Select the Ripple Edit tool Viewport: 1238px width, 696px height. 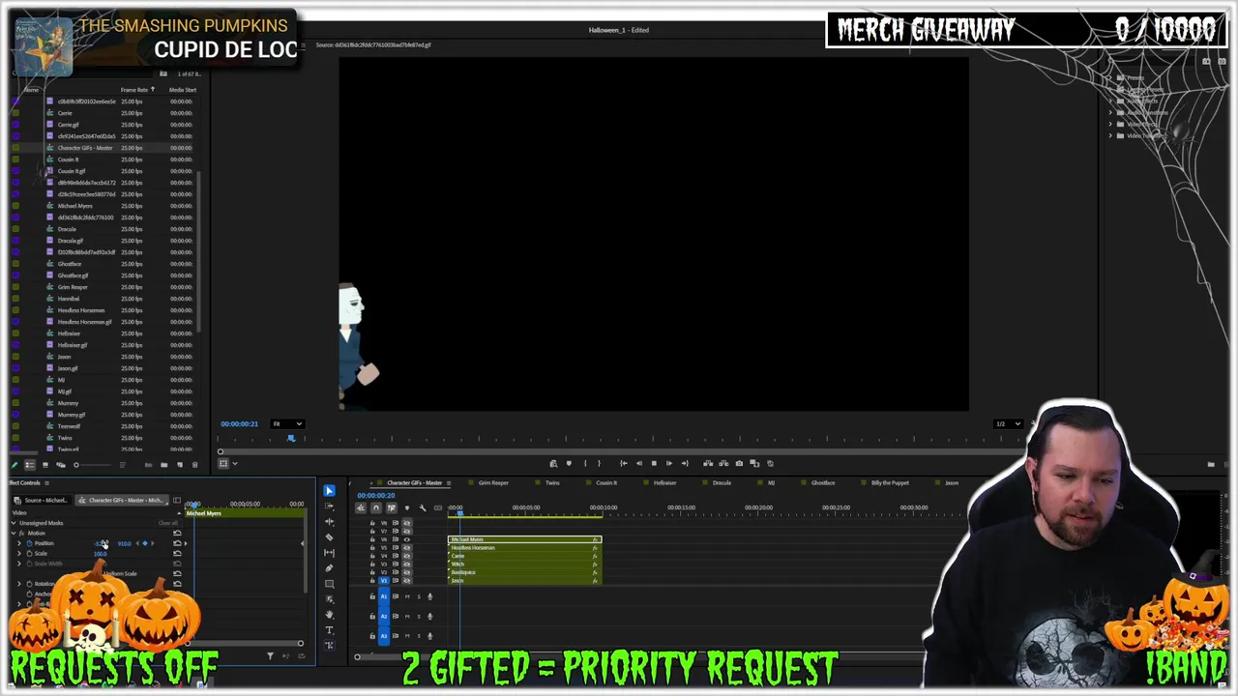click(329, 522)
